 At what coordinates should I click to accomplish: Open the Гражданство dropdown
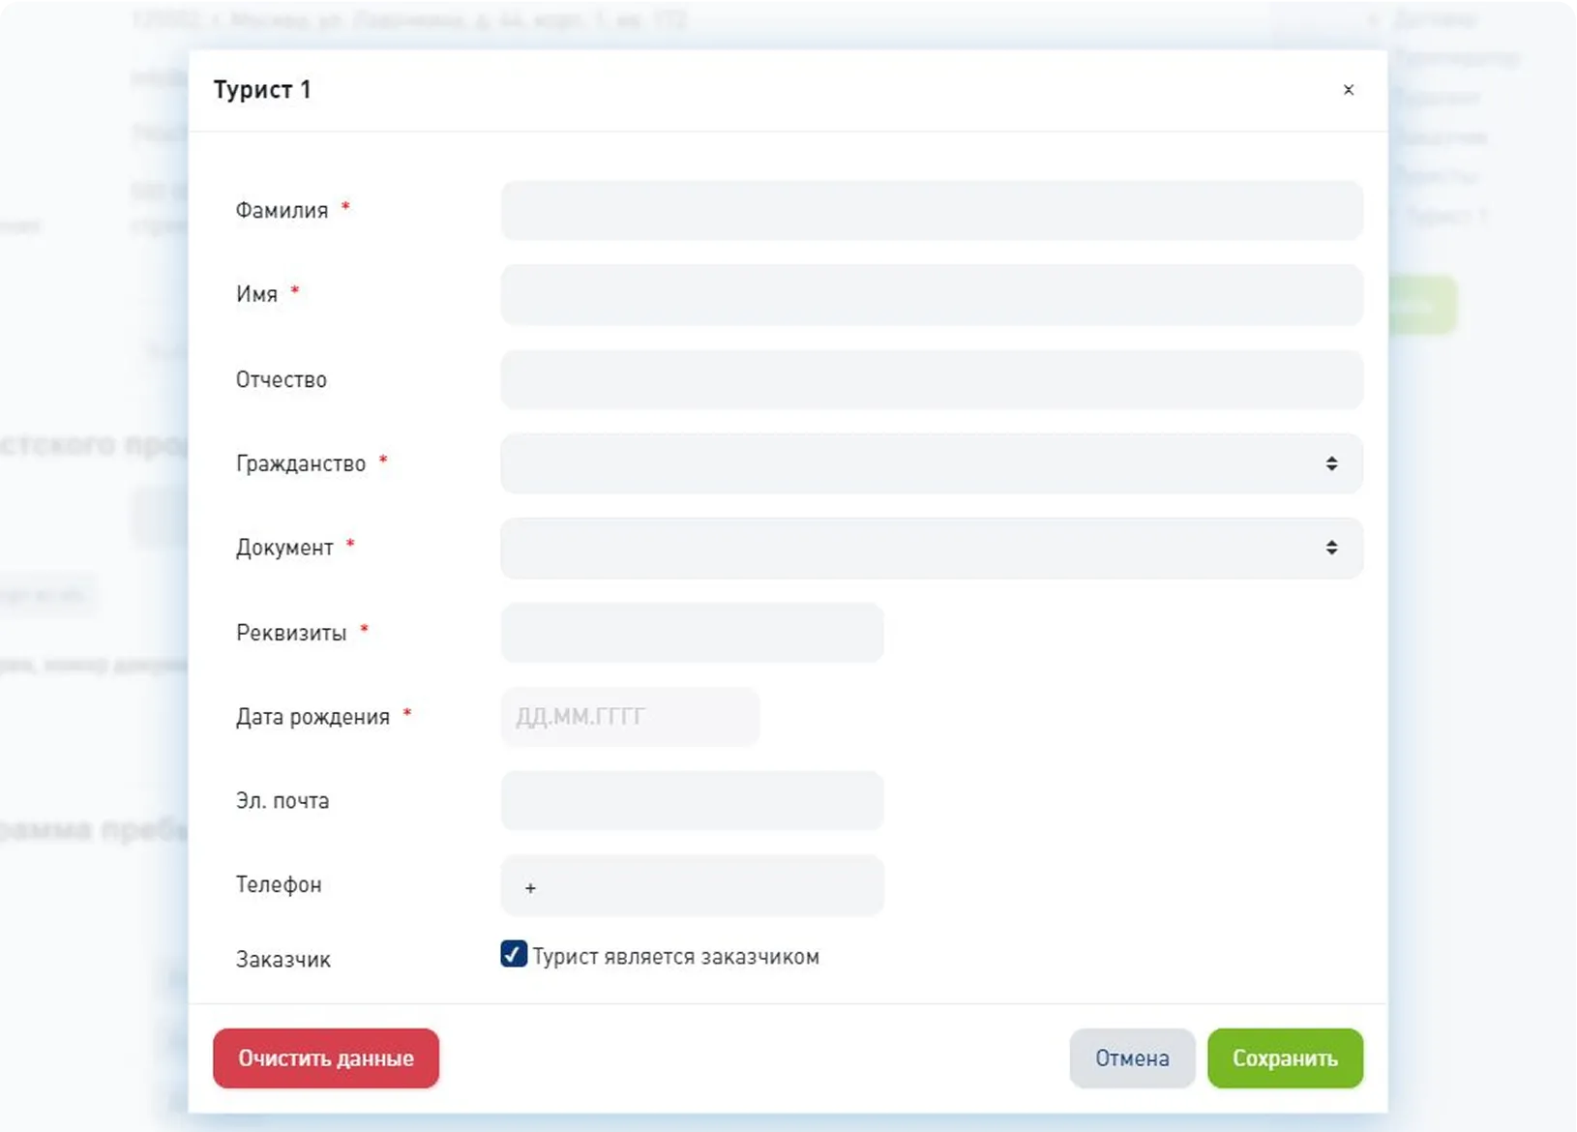pyautogui.click(x=909, y=464)
